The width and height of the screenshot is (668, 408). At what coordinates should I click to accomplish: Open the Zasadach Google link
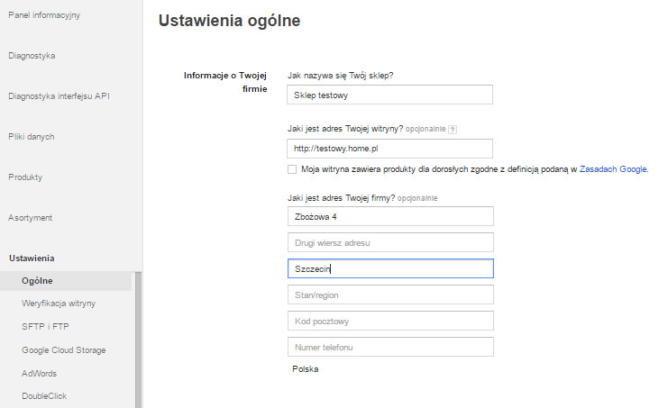[x=614, y=169]
